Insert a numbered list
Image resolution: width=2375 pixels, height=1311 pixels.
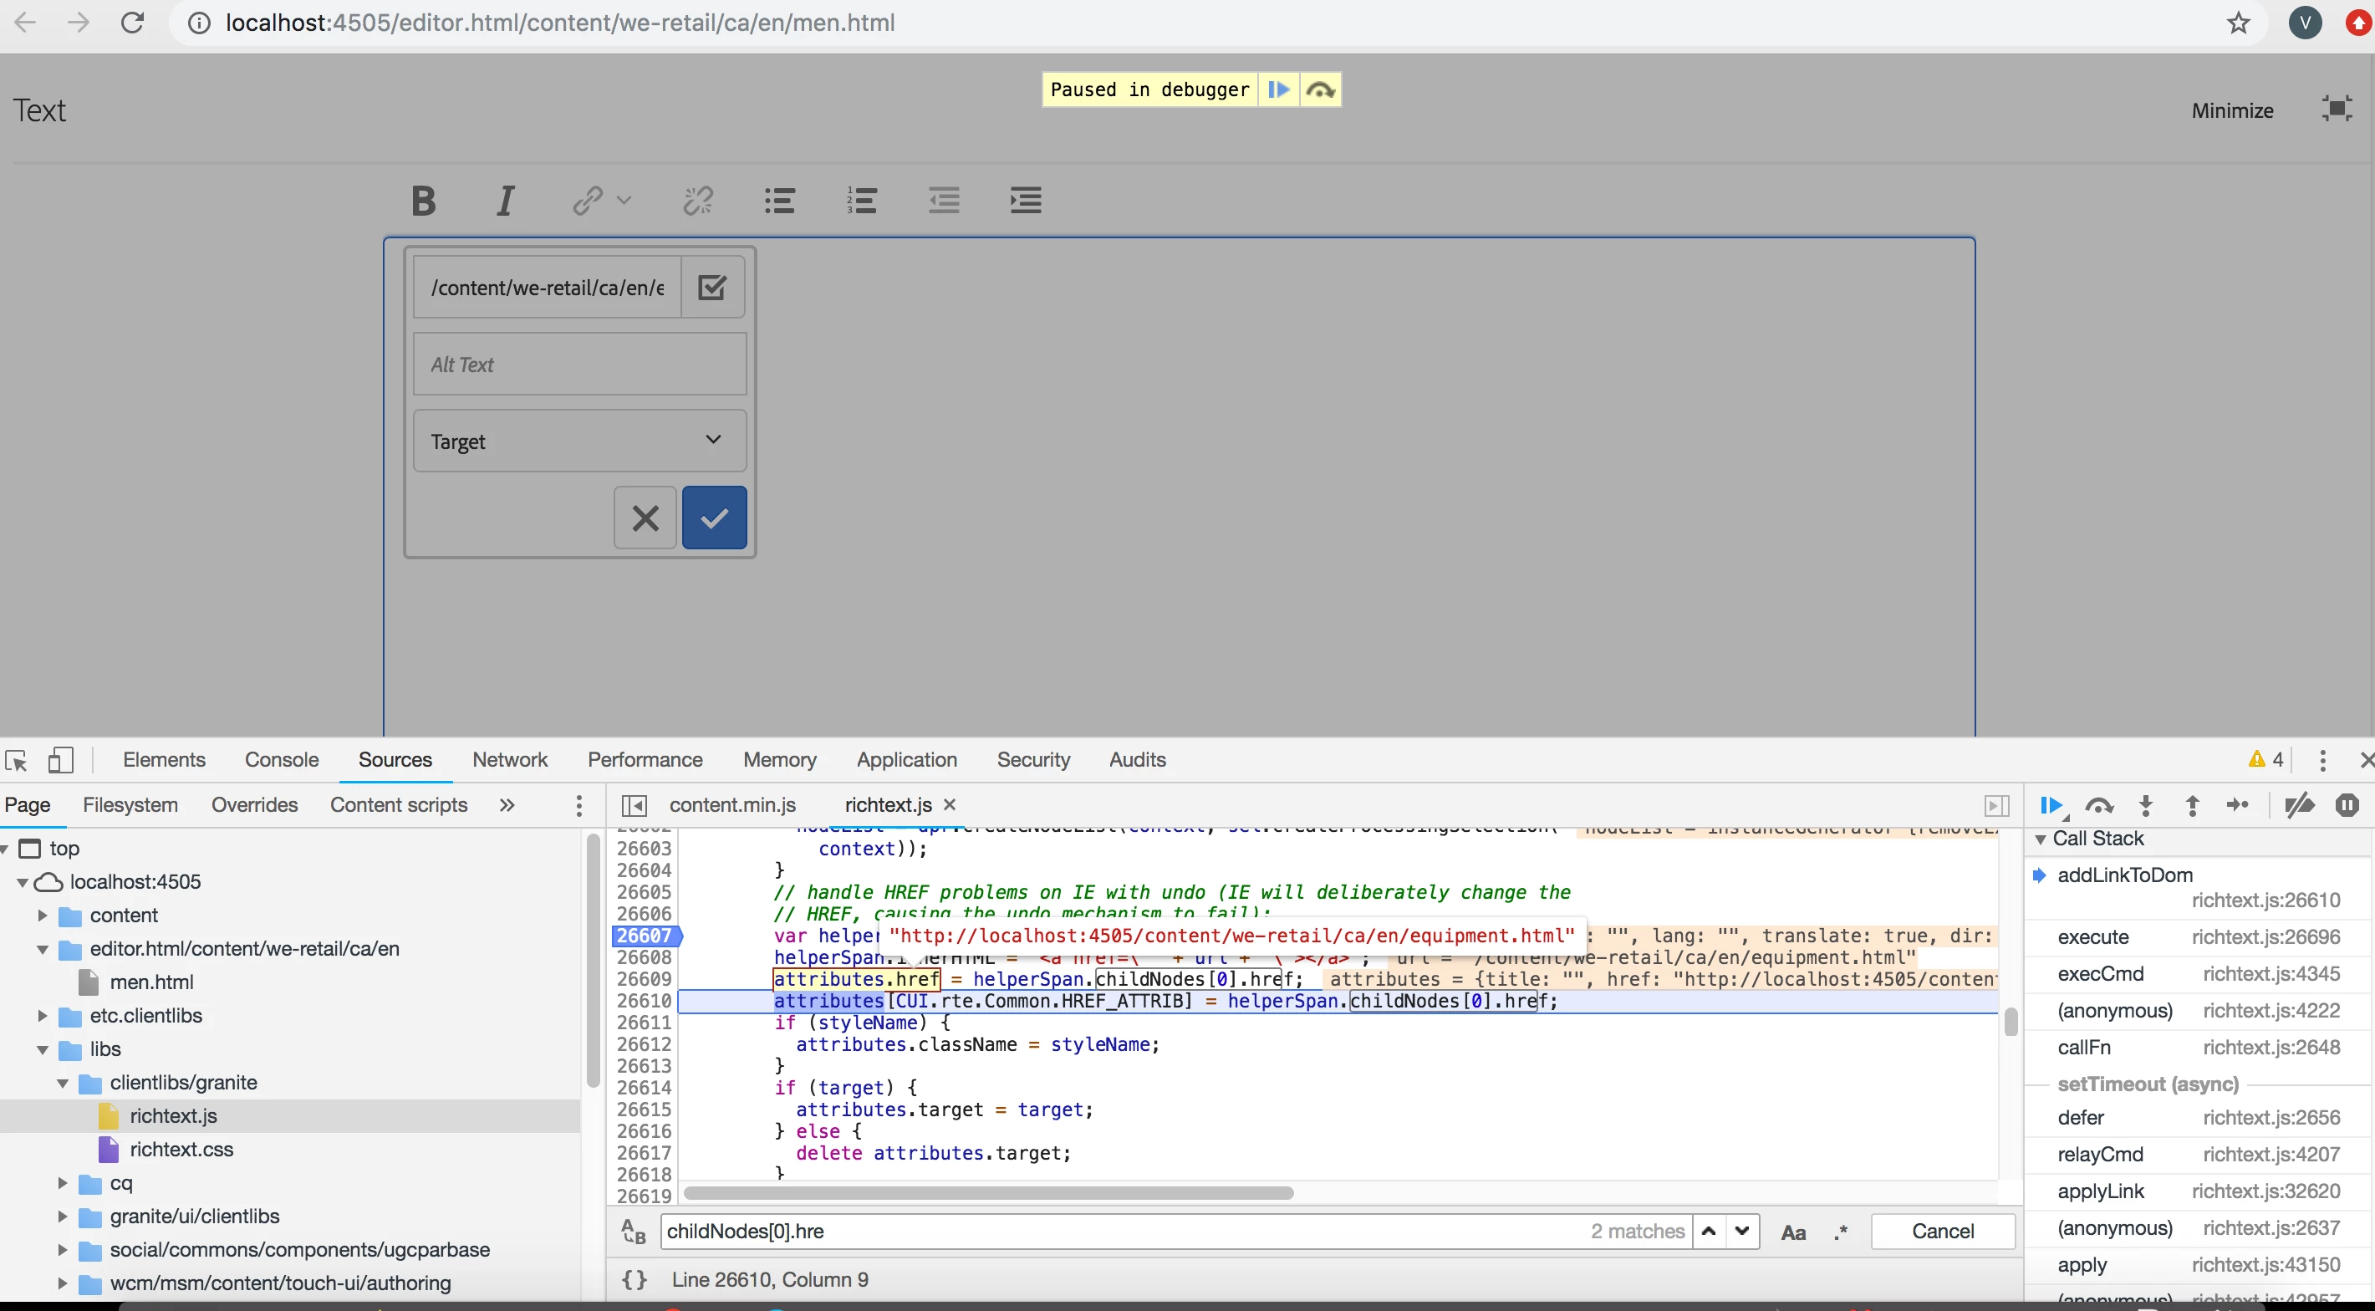tap(861, 200)
